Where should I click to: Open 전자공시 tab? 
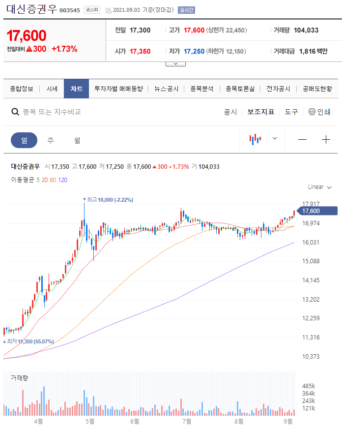pos(278,89)
